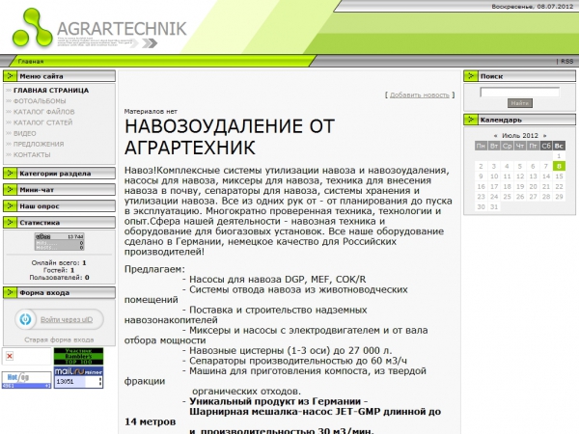Screen dimensions: 579x434
Task: Click the Поиск block header
Action: pyautogui.click(x=519, y=76)
